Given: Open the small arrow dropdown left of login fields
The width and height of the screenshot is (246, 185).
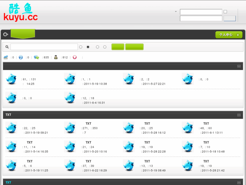Looking at the screenshot, I should click(176, 12).
